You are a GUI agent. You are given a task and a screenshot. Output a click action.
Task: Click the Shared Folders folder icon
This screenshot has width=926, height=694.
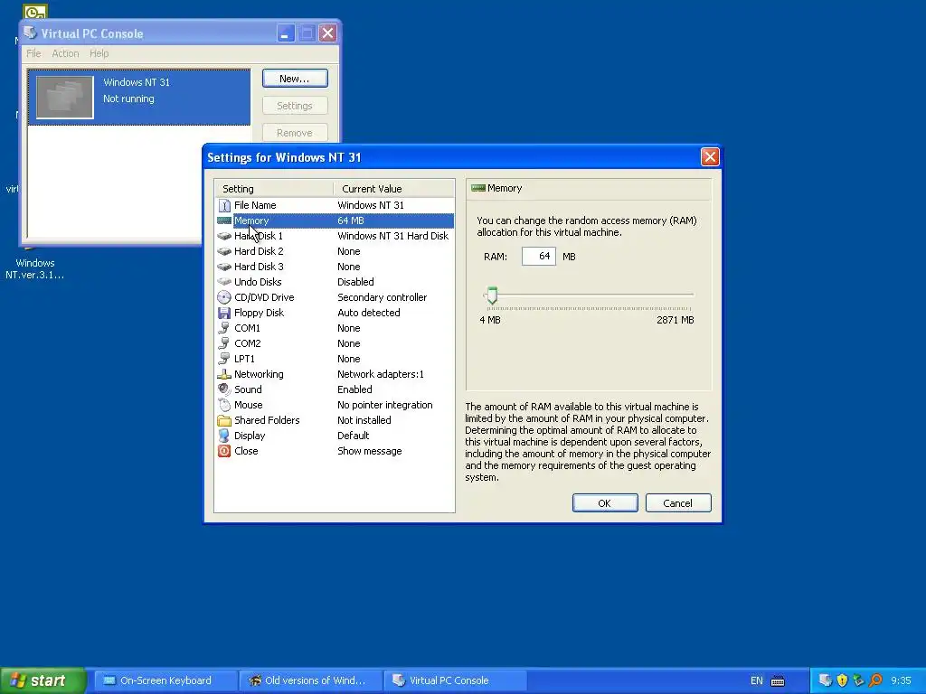(224, 420)
